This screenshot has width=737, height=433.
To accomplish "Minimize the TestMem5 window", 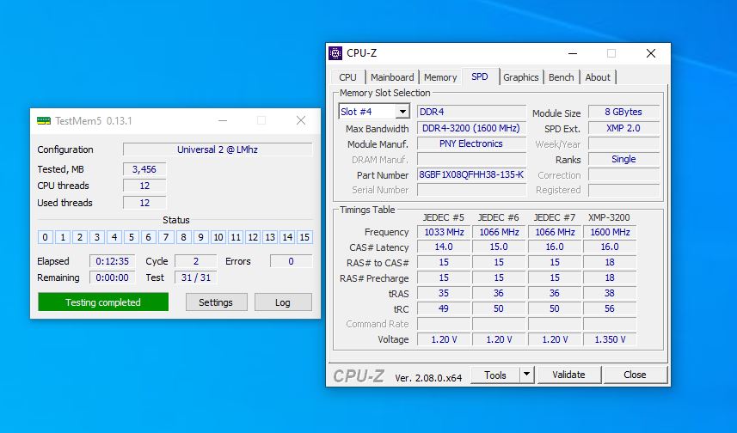I will tap(223, 121).
